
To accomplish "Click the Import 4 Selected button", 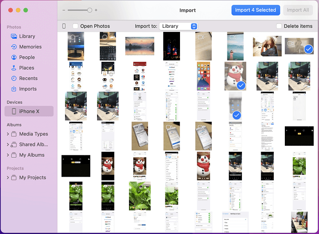I will point(255,10).
